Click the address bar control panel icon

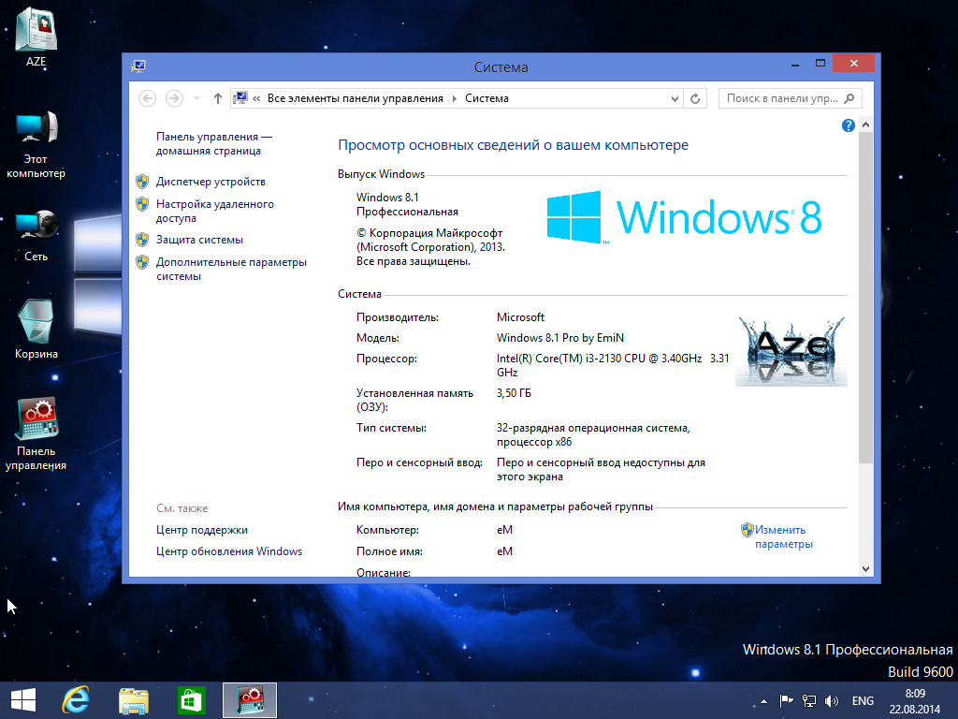[x=240, y=97]
